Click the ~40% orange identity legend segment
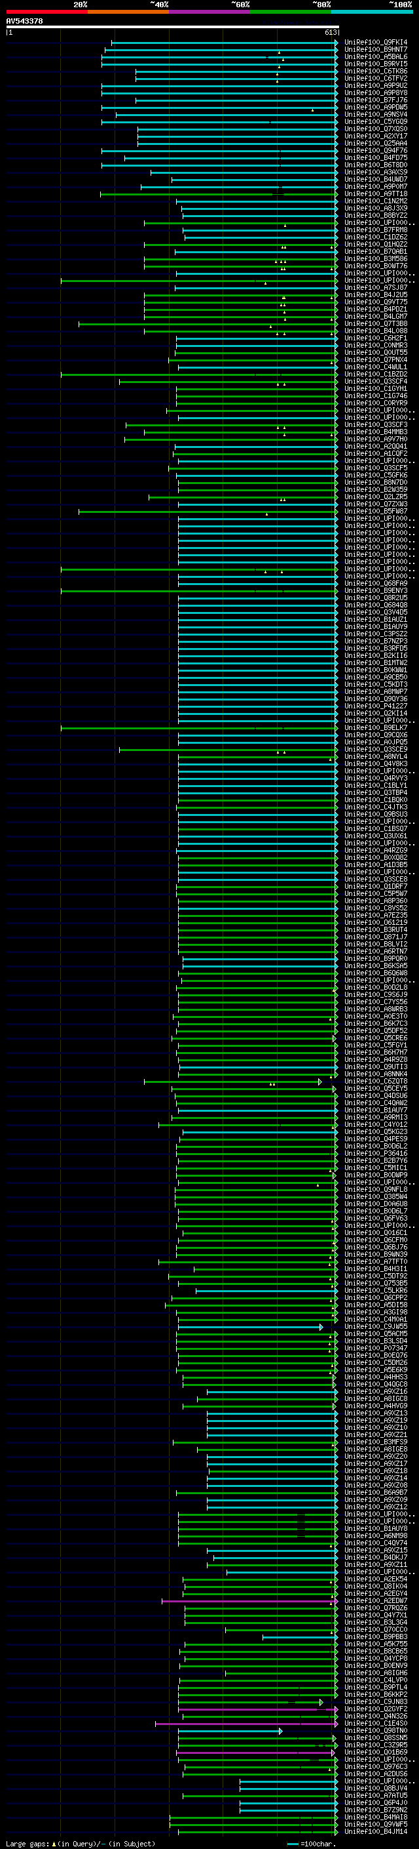 pos(128,12)
